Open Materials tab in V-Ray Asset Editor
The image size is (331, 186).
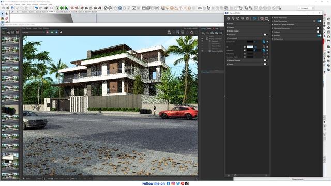tap(229, 19)
